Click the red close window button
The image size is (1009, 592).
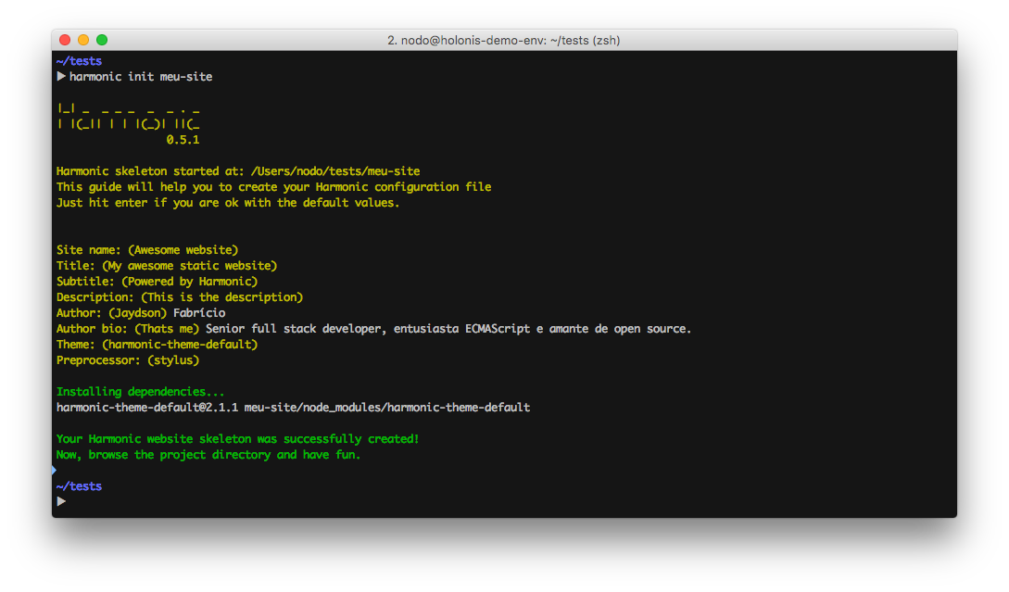pos(65,40)
